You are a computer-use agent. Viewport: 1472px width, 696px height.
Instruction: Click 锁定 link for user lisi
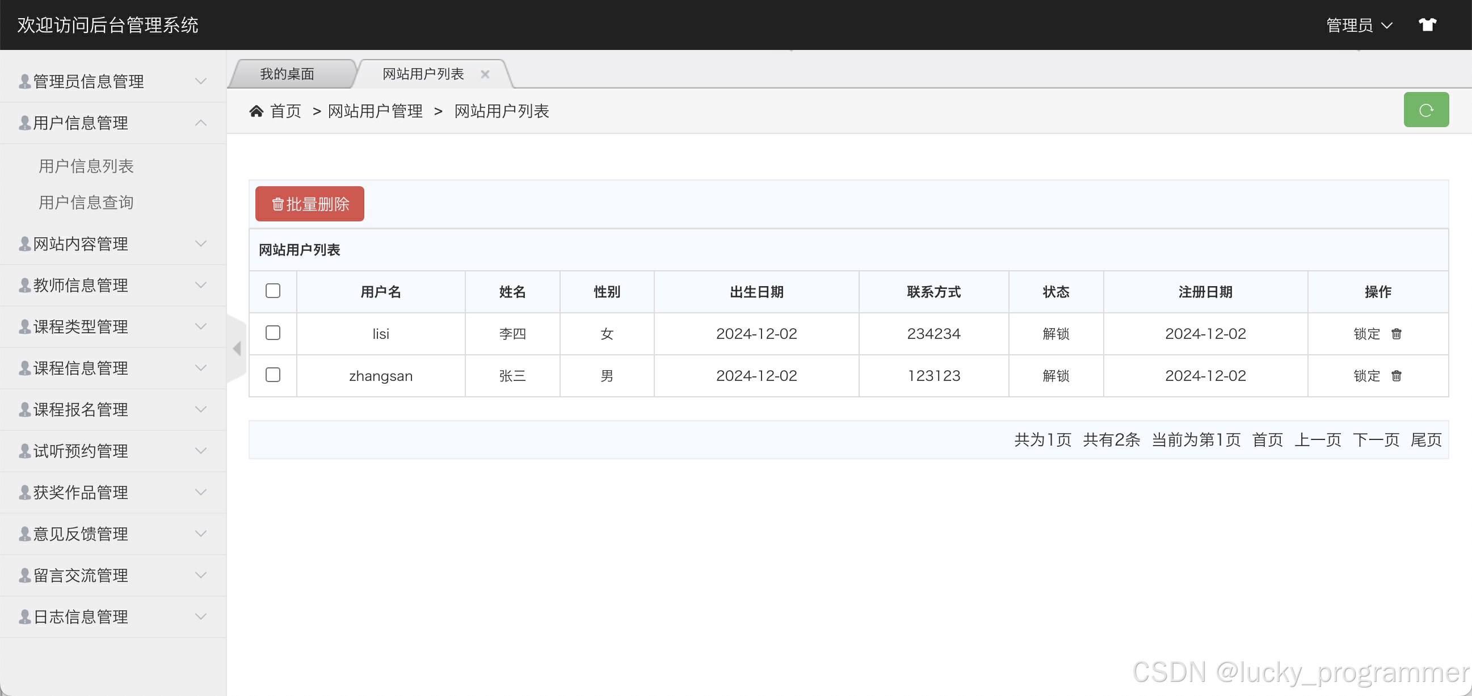pyautogui.click(x=1366, y=333)
